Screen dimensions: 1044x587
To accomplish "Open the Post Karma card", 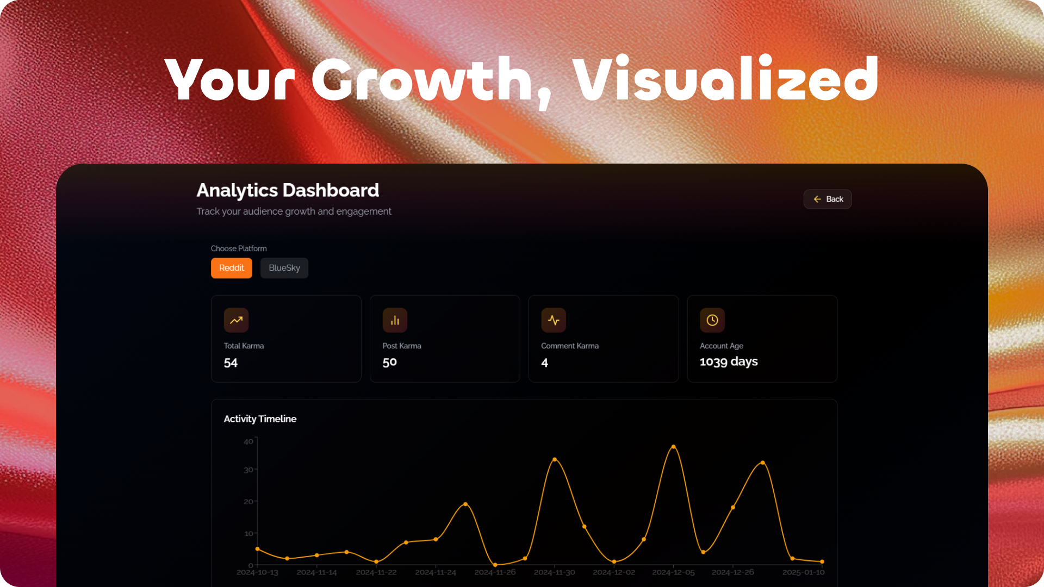I will click(444, 339).
